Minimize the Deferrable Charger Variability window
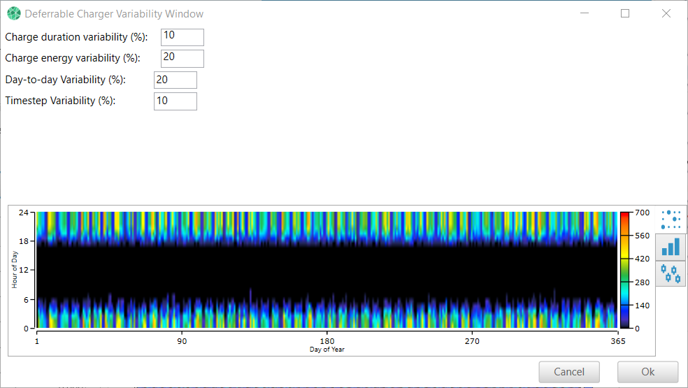This screenshot has height=388, width=688. click(585, 13)
